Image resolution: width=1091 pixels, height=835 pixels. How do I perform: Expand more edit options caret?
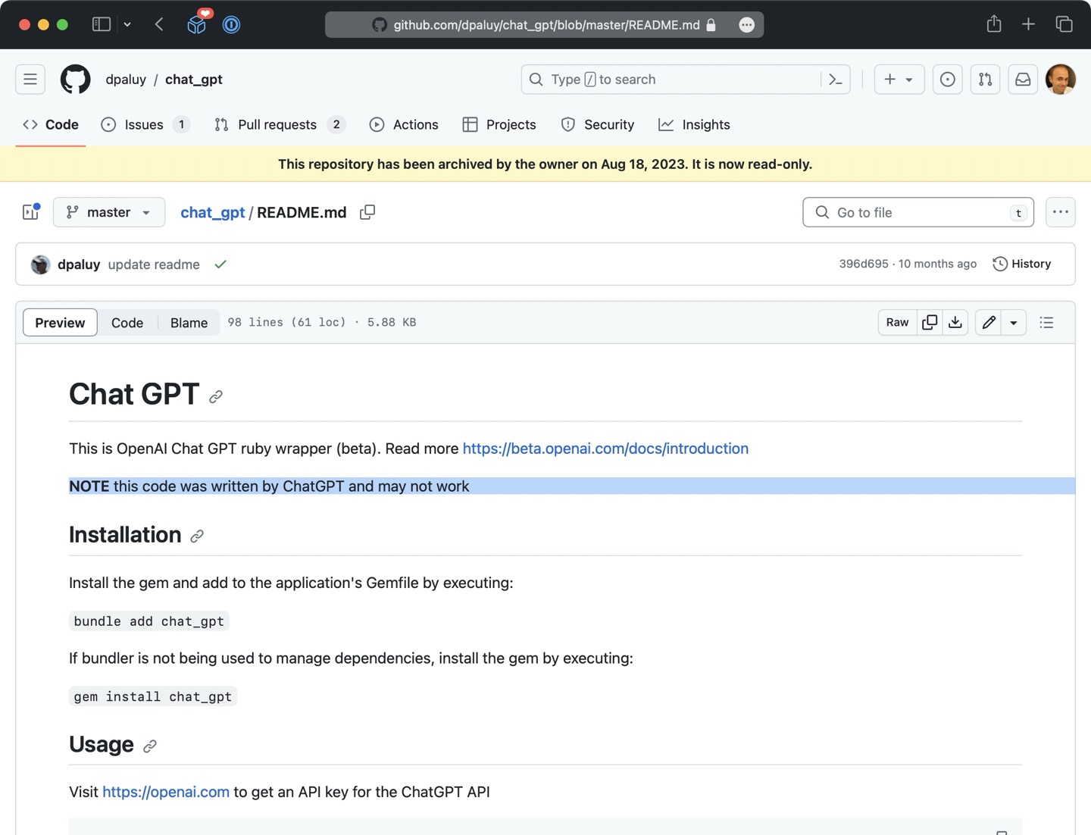coord(1014,322)
